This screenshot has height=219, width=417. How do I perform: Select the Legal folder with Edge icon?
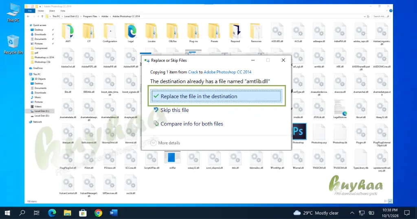(x=131, y=33)
